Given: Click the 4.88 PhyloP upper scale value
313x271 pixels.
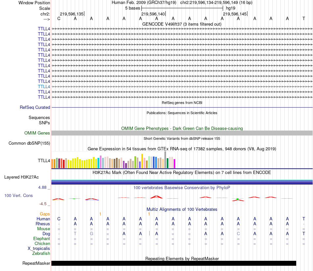Looking at the screenshot, I should (x=42, y=187).
